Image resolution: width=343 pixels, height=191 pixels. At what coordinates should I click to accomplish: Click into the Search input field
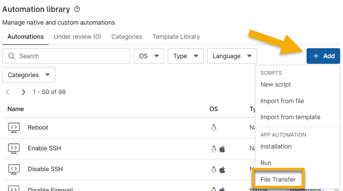66,56
